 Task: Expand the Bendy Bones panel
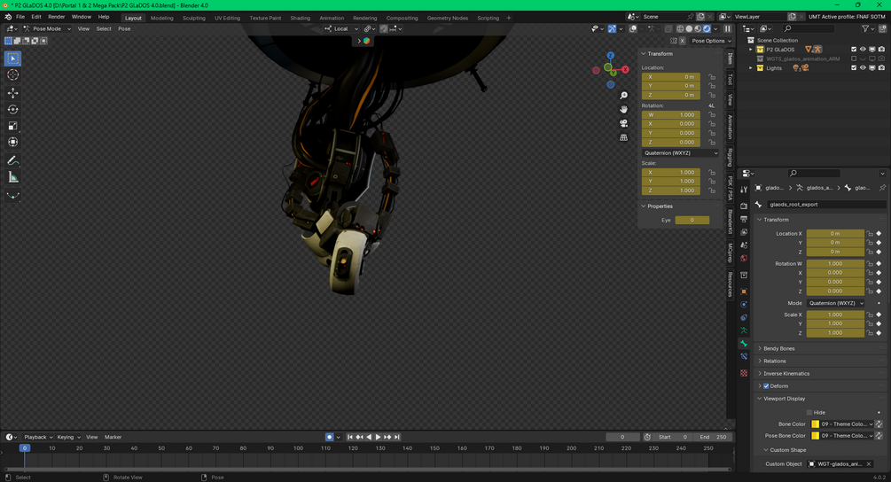[779, 348]
